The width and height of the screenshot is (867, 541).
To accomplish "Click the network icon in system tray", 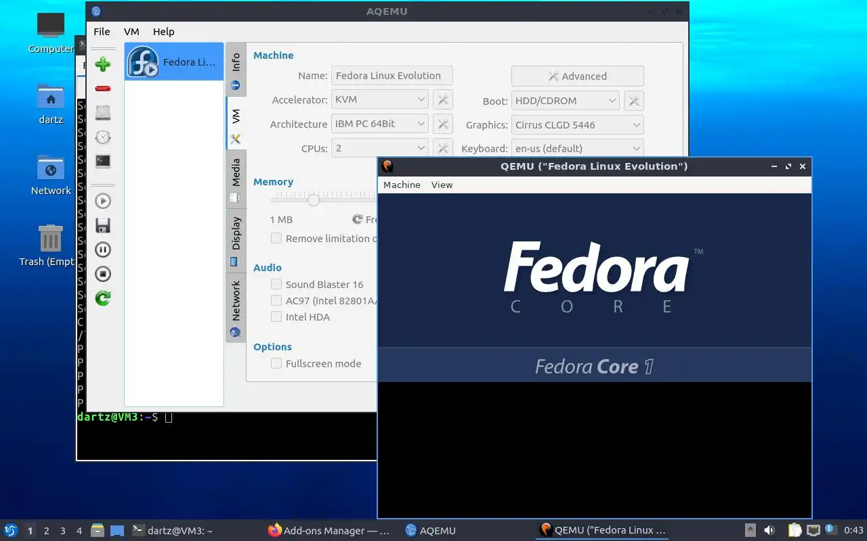I will click(x=813, y=531).
